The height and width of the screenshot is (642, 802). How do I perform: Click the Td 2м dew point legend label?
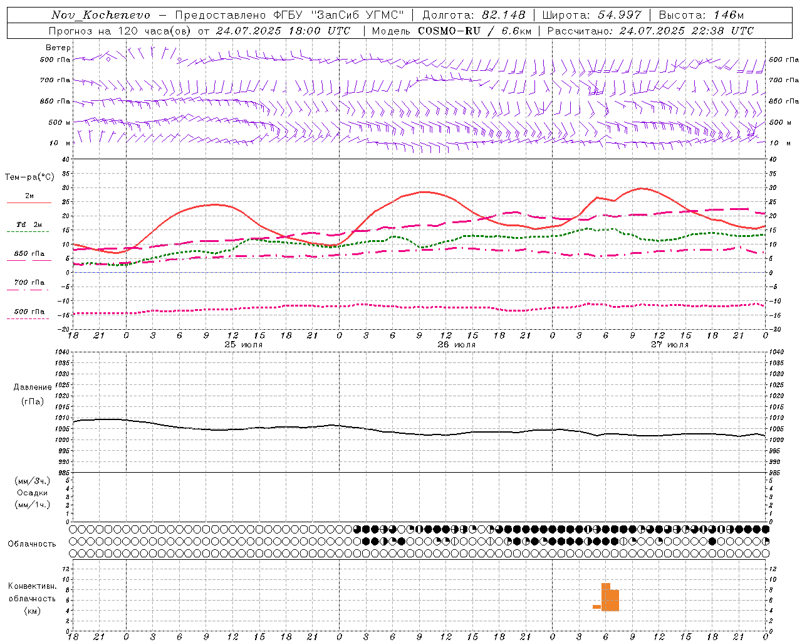(29, 224)
